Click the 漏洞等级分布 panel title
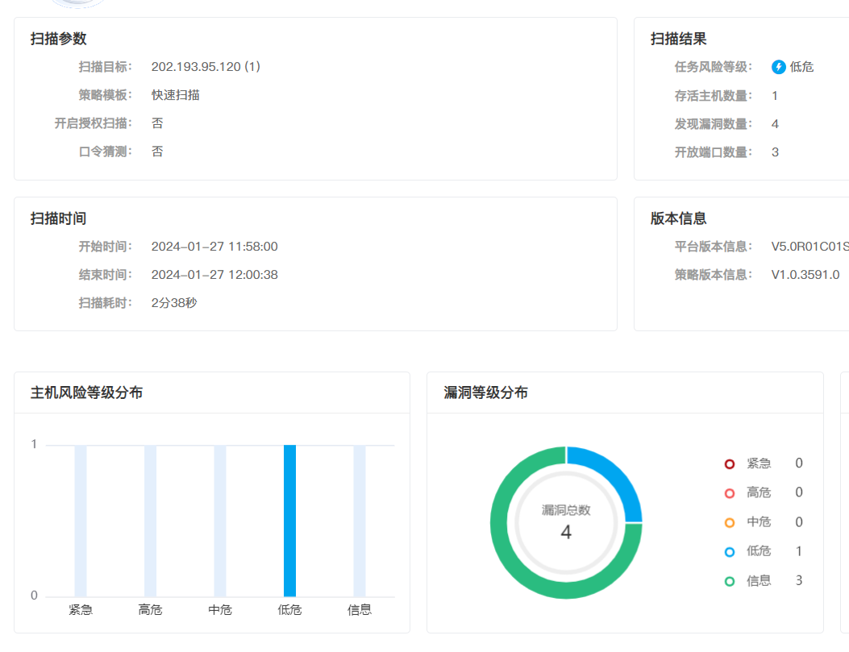Screen dimensions: 849x652 [x=485, y=392]
